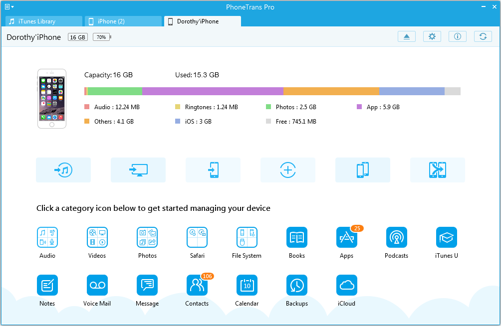
Task: Open the Videos category
Action: pos(97,238)
